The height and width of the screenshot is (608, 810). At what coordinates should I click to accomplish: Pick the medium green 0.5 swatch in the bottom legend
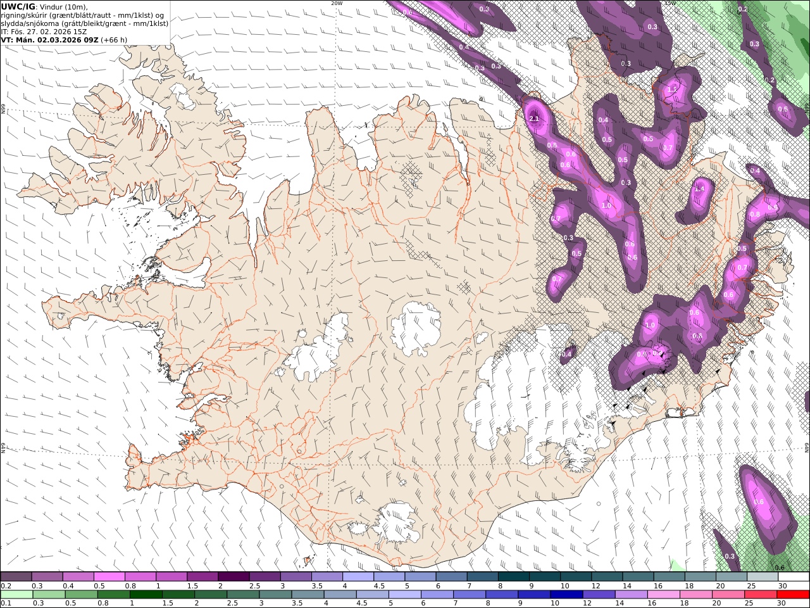[81, 595]
